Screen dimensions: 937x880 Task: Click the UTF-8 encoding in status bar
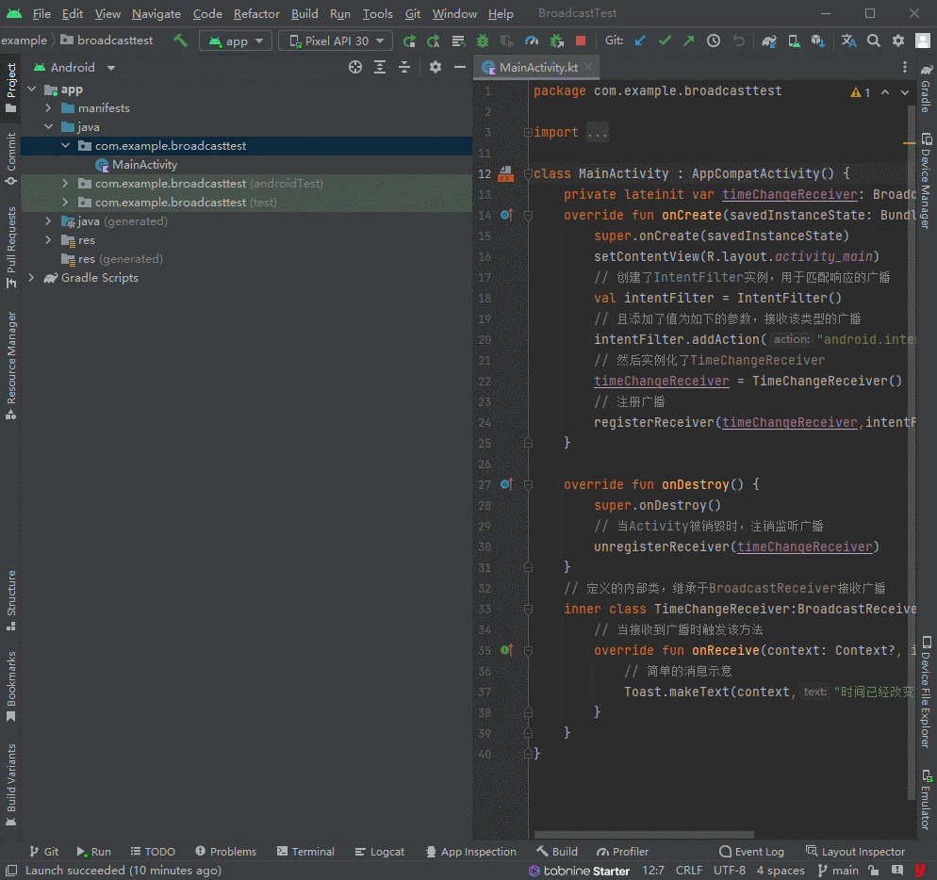click(729, 871)
